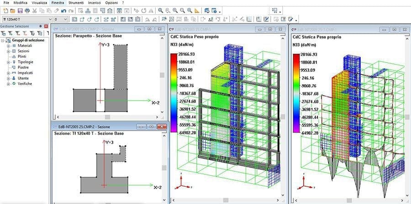This screenshot has height=204, width=411.
Task: Open the Strumenti menu
Action: (76, 3)
